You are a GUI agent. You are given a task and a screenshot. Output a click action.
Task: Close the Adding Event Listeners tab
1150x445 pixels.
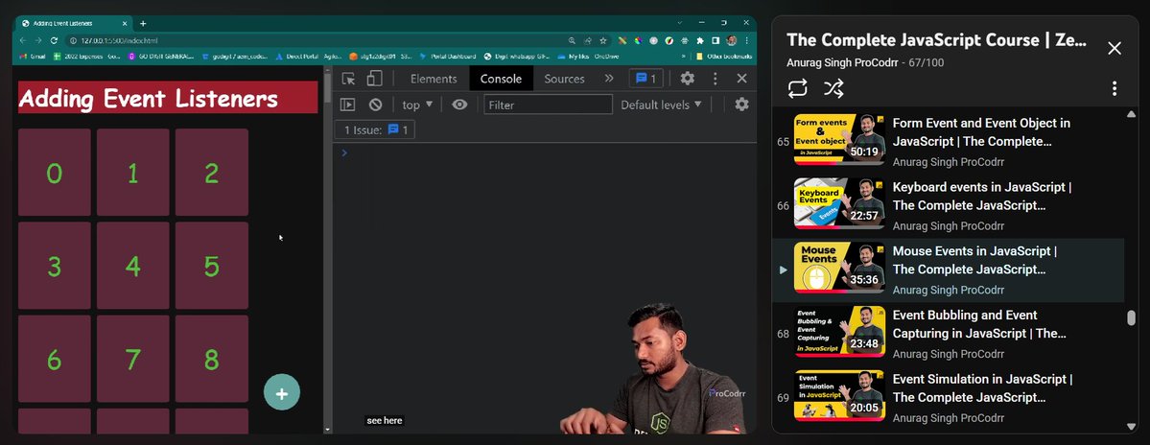pyautogui.click(x=123, y=23)
